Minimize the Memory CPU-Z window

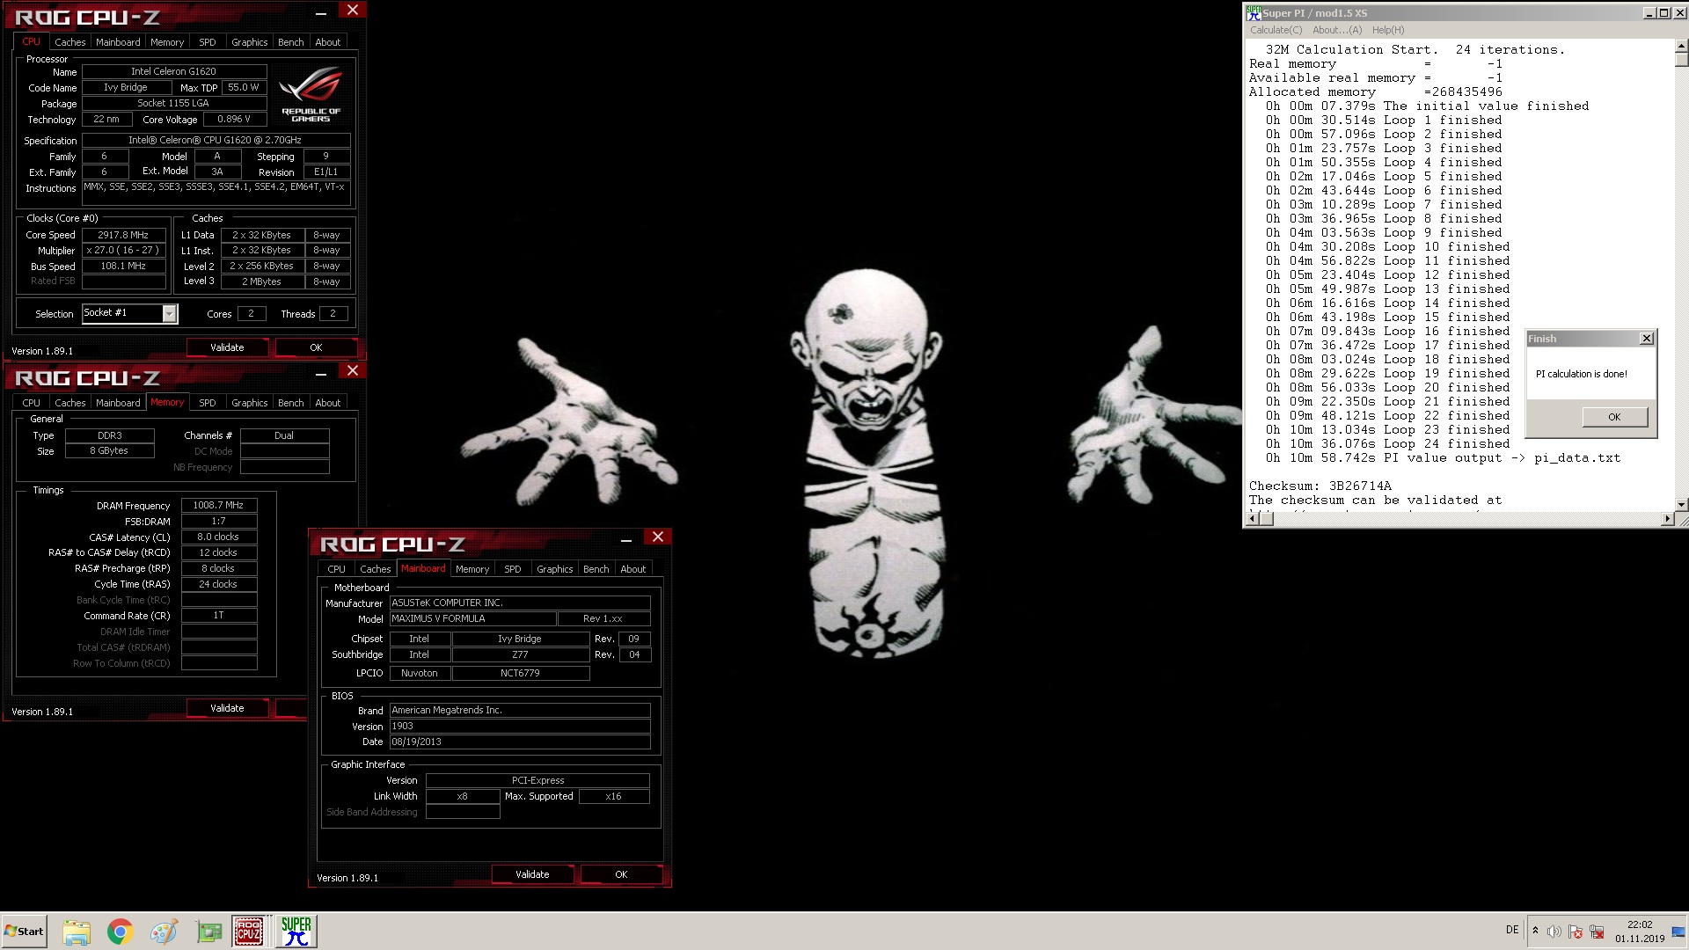pos(321,373)
